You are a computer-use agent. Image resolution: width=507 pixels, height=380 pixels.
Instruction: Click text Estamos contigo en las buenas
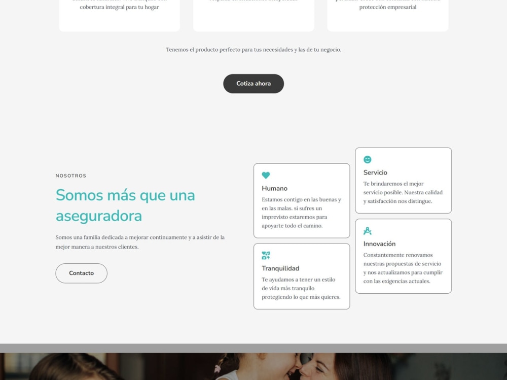[301, 213]
